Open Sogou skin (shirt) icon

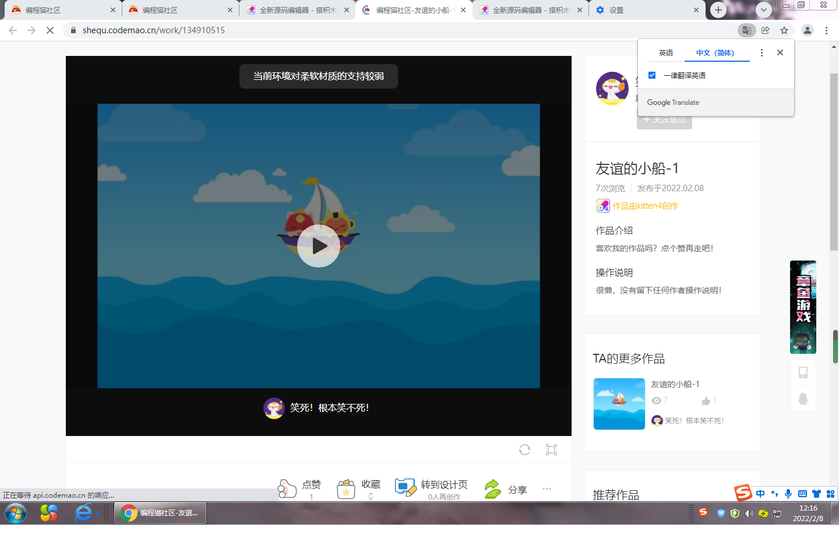[816, 494]
